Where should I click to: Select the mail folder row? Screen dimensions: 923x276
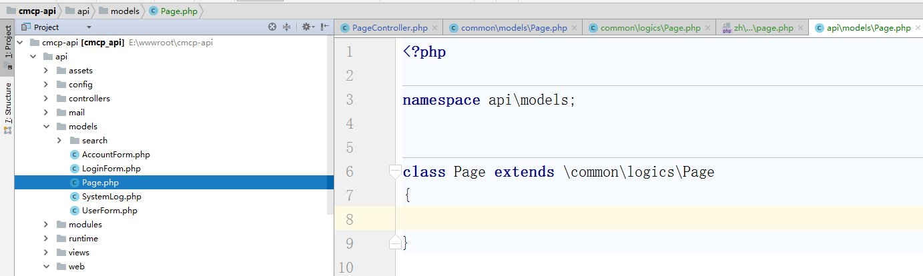click(174, 113)
